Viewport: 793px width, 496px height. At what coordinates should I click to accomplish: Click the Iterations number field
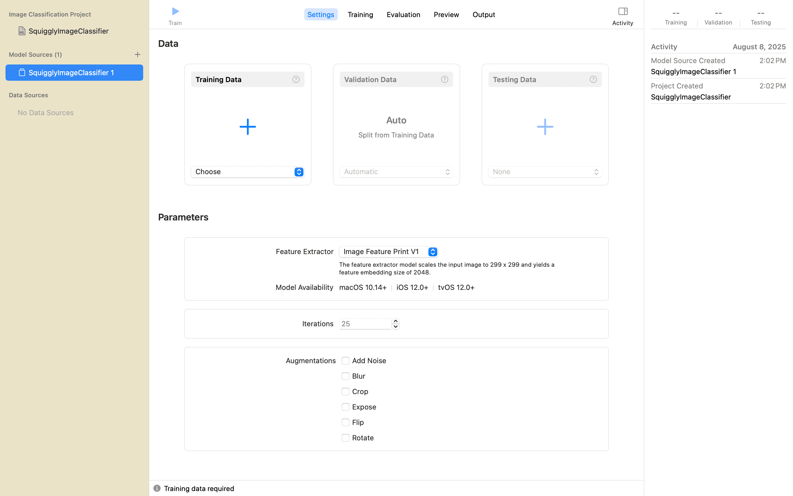[x=365, y=324]
